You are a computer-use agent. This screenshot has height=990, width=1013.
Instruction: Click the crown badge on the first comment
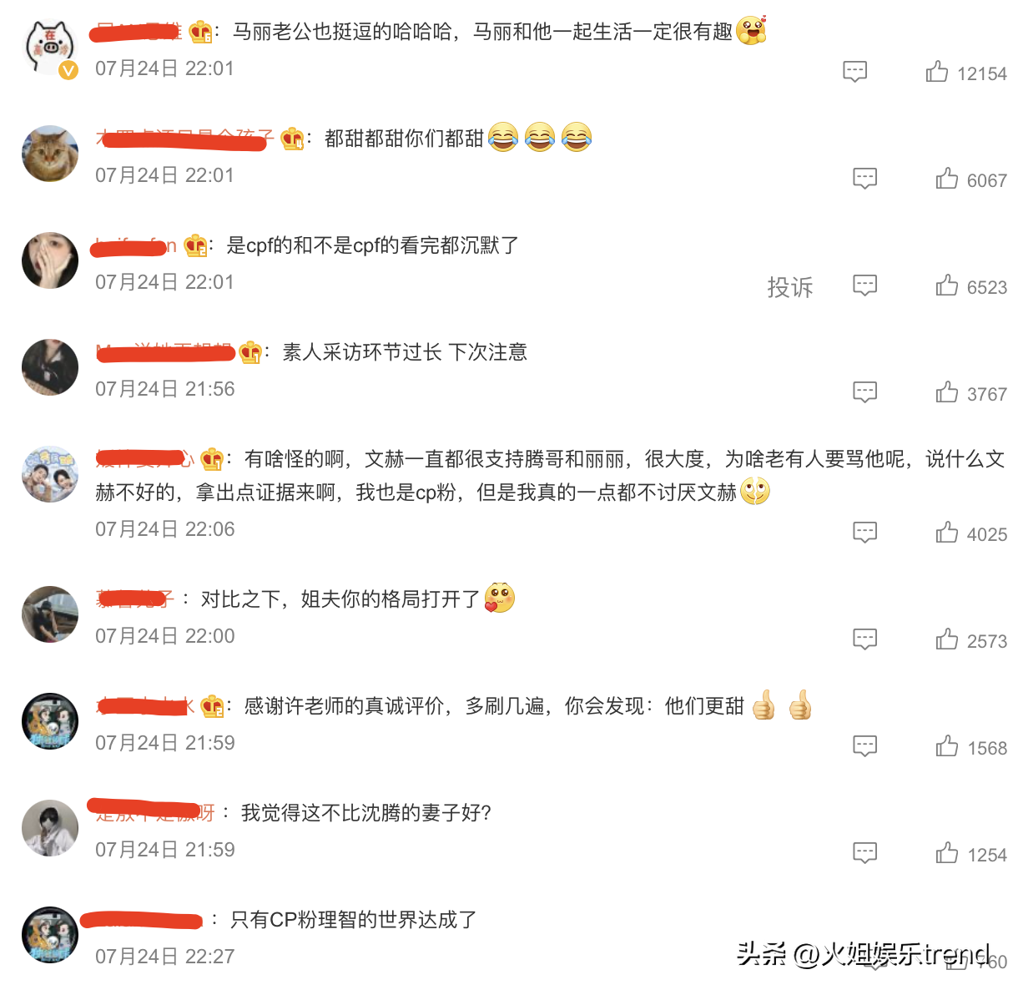tap(200, 32)
